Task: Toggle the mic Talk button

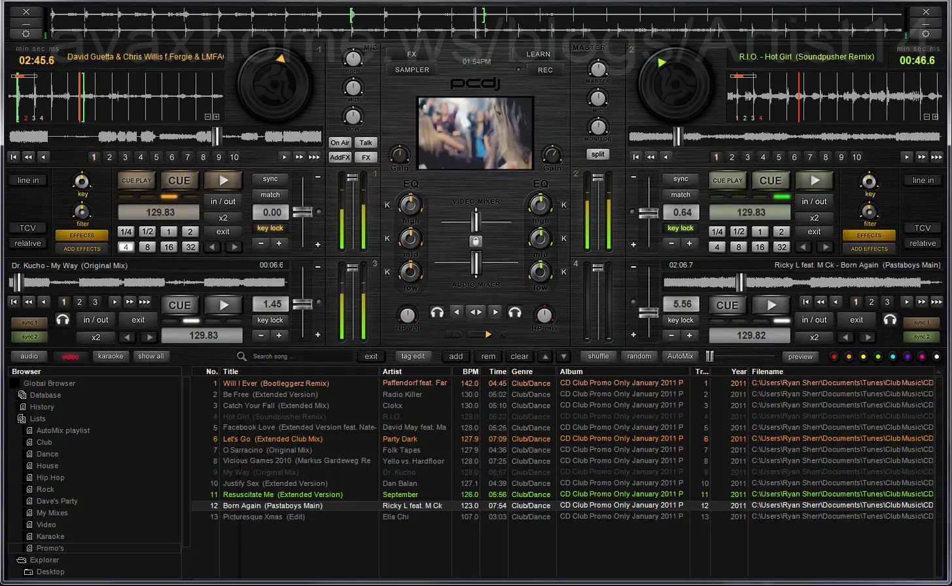Action: tap(366, 143)
